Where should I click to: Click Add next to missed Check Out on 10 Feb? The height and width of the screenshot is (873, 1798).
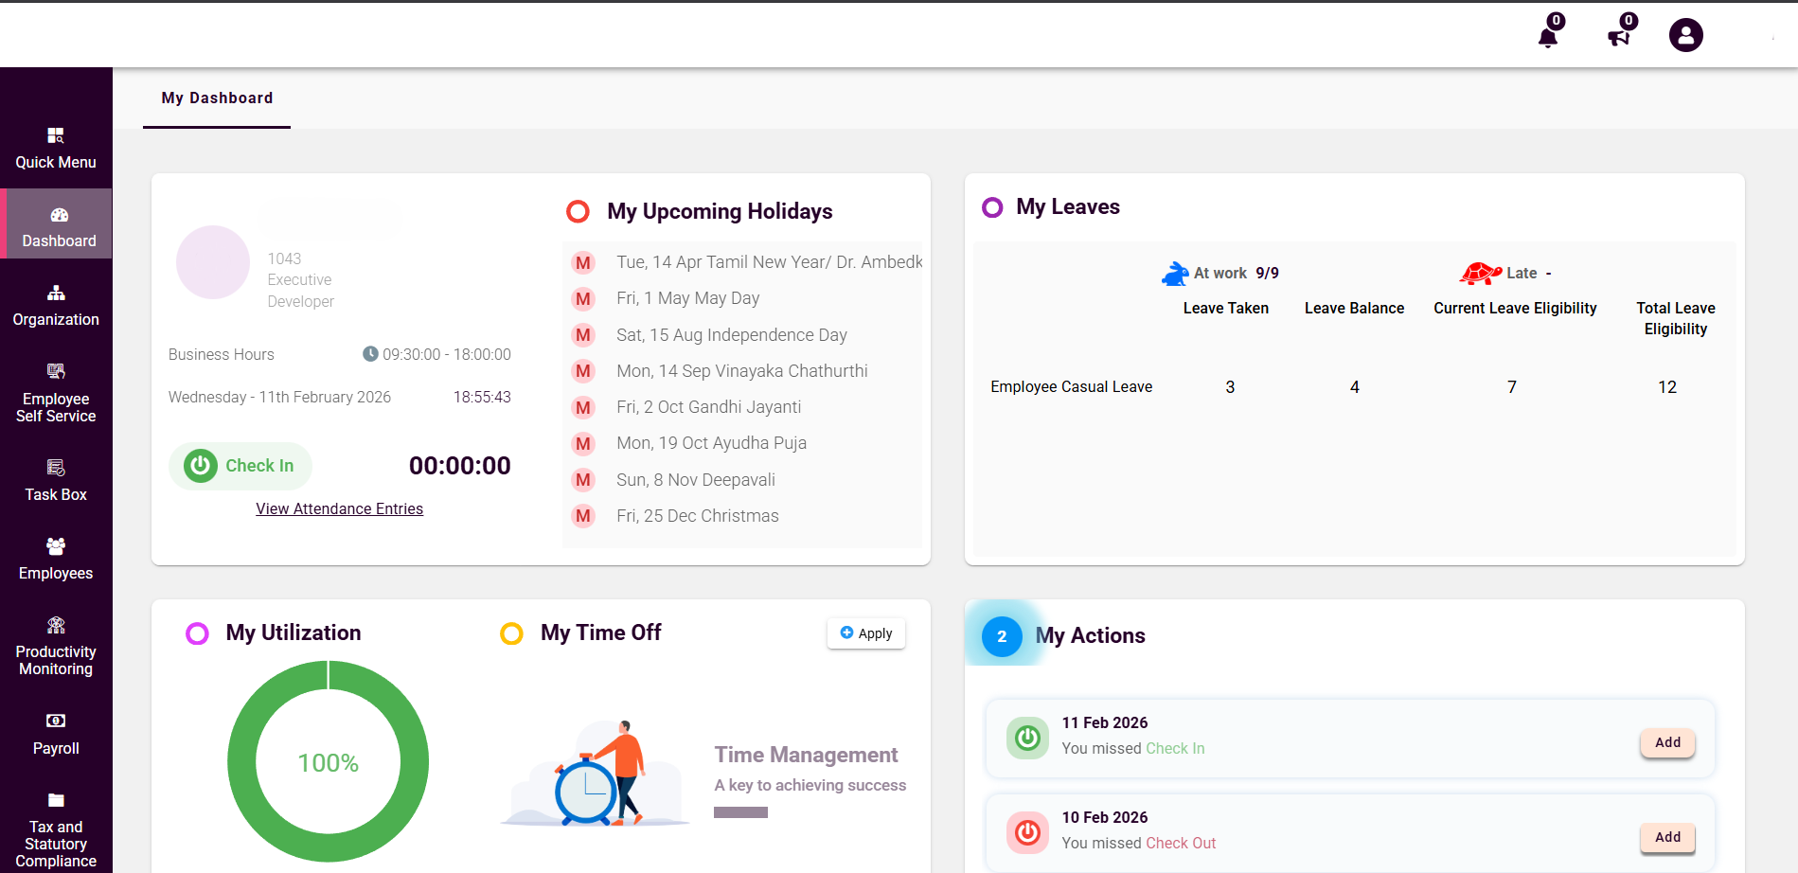tap(1666, 837)
